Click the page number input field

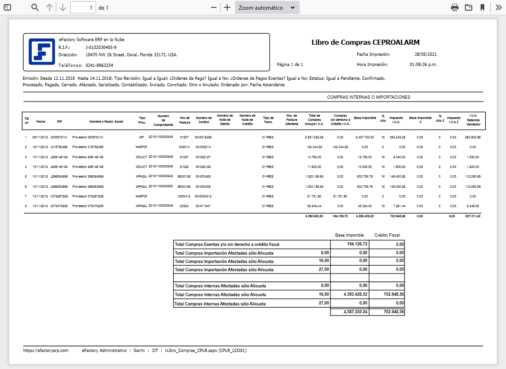[83, 7]
